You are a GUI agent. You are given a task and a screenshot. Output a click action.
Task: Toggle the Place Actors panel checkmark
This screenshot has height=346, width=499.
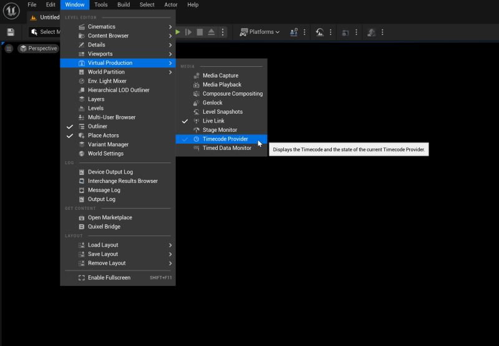pyautogui.click(x=70, y=136)
